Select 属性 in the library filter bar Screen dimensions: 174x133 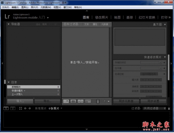pyautogui.click(x=95, y=24)
